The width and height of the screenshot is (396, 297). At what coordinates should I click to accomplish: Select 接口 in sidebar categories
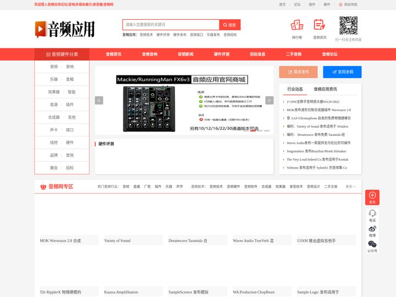click(70, 130)
